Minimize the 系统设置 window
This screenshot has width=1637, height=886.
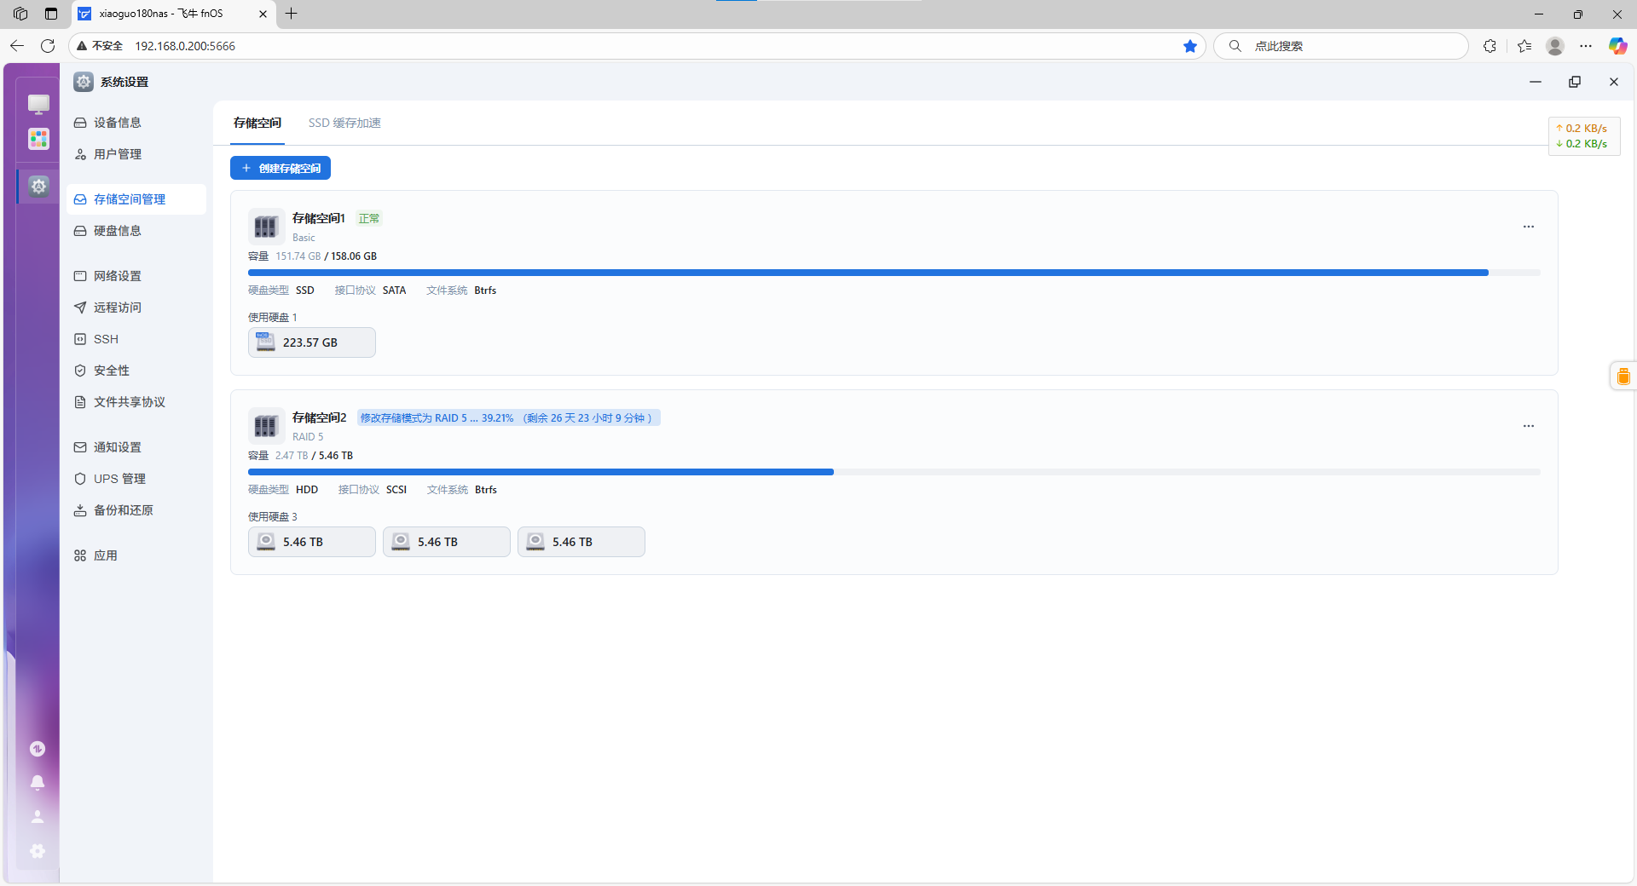click(1536, 82)
